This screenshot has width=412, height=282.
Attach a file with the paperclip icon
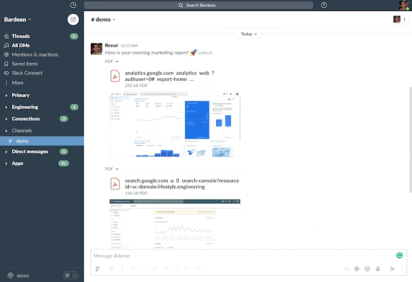pyautogui.click(x=378, y=269)
